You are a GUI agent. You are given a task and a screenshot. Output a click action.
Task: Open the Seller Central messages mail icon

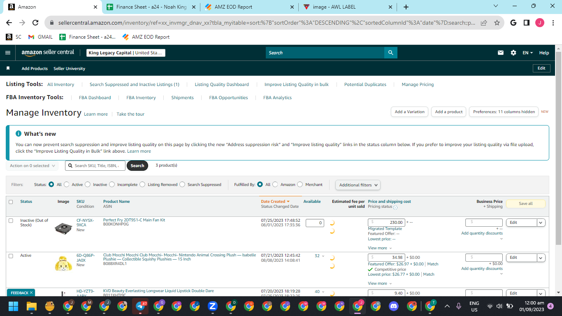[x=501, y=53]
